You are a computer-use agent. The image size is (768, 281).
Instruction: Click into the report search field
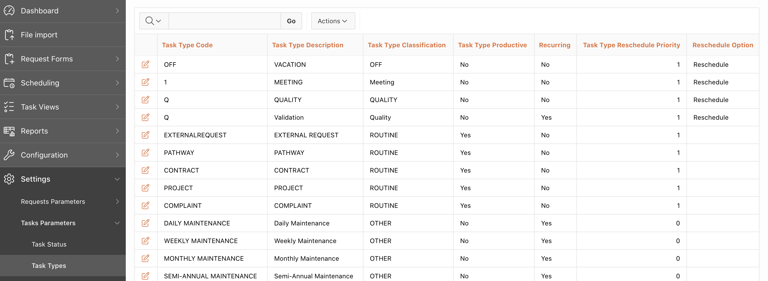pos(225,21)
